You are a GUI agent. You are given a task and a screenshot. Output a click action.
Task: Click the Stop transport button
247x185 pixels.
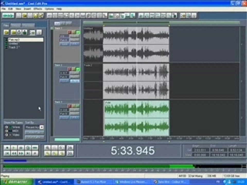(7, 148)
